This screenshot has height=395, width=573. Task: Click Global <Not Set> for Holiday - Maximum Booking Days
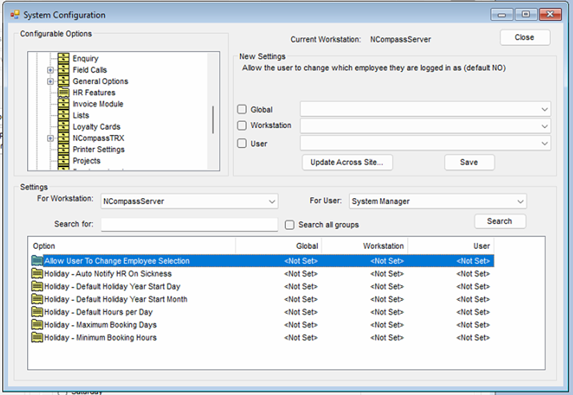301,324
